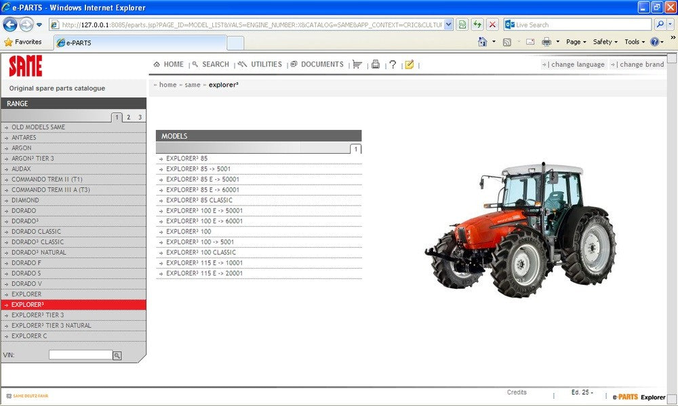Open the IE home page icon
678x406 pixels.
482,42
